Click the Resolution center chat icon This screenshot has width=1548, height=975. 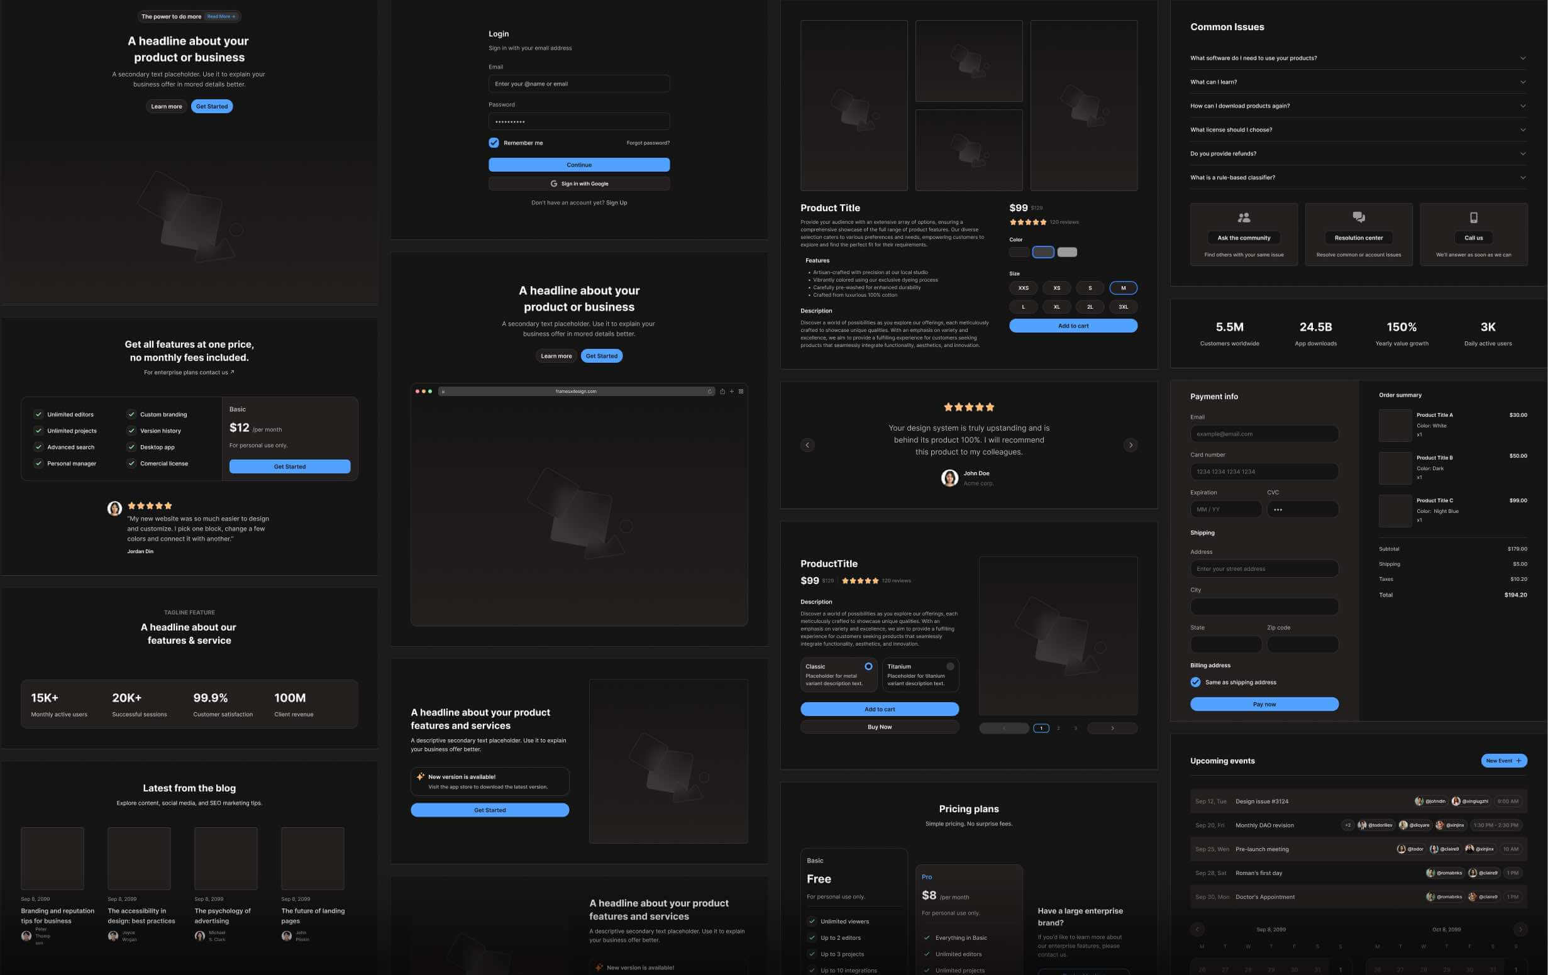pyautogui.click(x=1358, y=218)
